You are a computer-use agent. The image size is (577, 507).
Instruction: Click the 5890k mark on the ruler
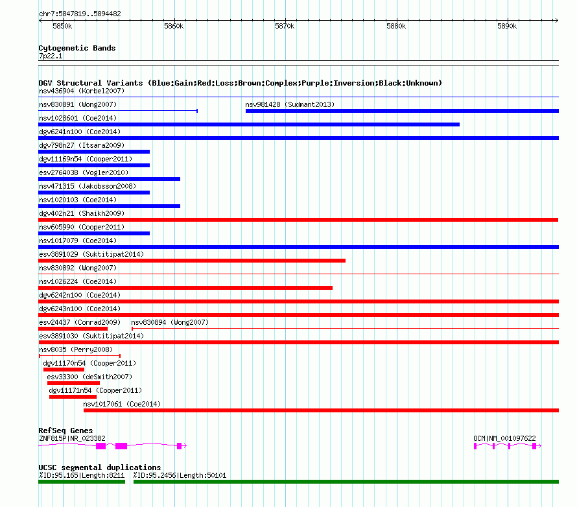[508, 26]
